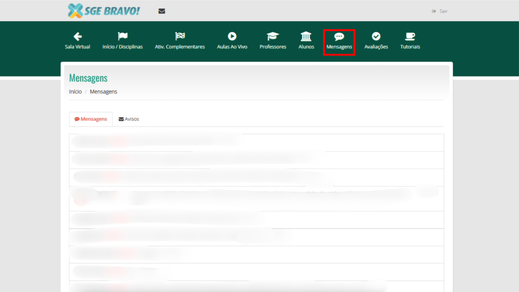Click the Mensagens breadcrumb item

[103, 92]
